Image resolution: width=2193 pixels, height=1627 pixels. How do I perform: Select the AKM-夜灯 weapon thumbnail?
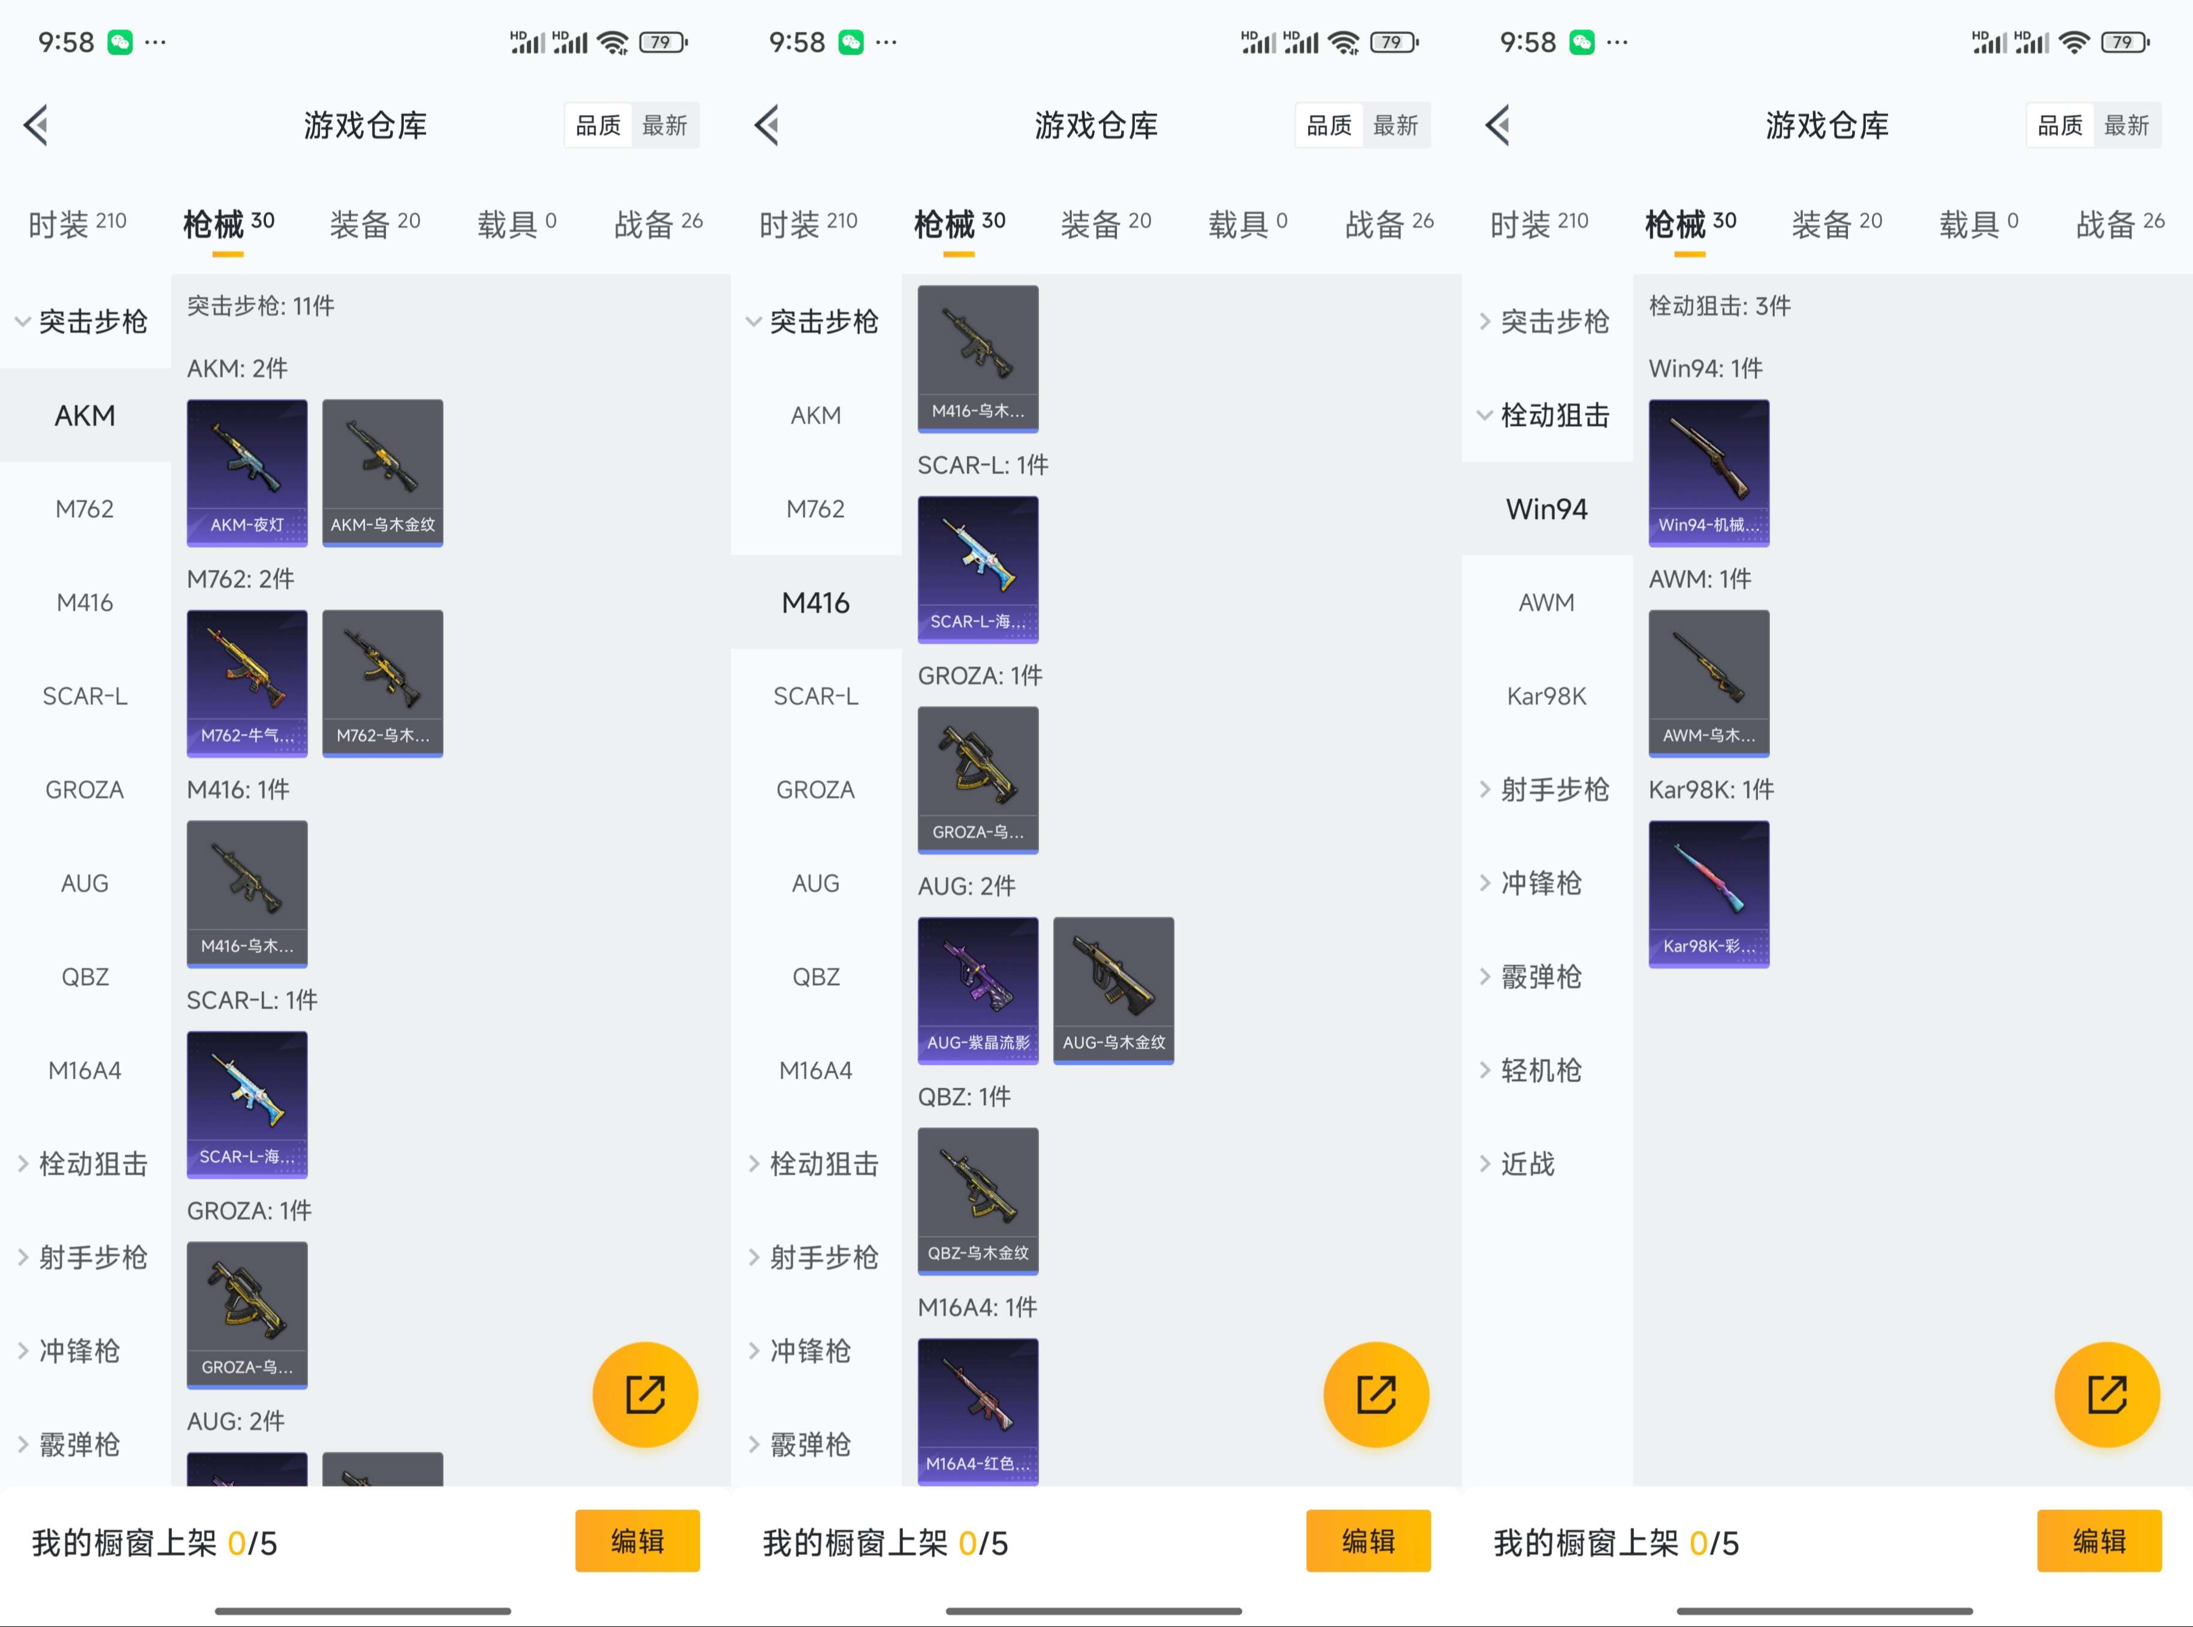[246, 473]
